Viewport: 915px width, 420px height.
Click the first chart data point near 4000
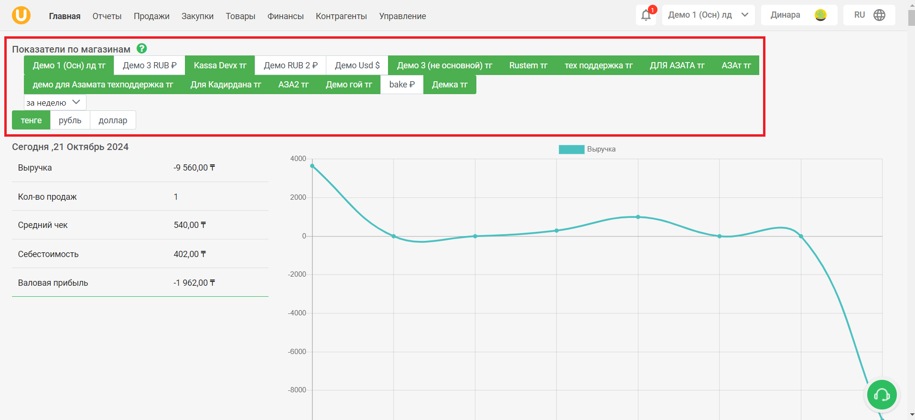[x=312, y=166]
